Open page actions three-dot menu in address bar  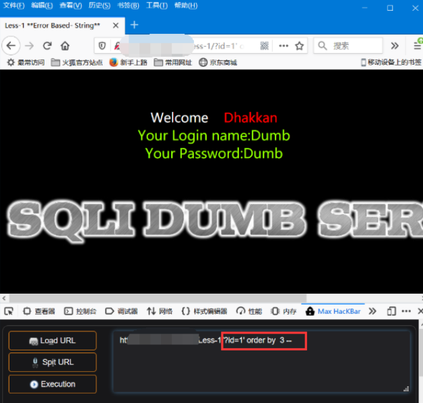pyautogui.click(x=284, y=46)
